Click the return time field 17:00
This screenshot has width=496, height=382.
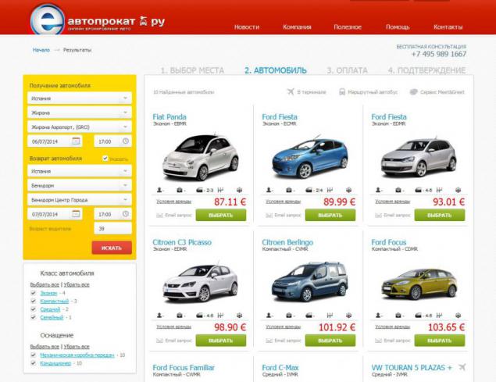point(113,214)
